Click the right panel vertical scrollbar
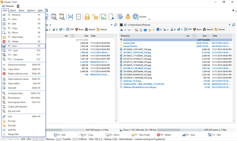The height and width of the screenshot is (141, 237). pos(234,78)
